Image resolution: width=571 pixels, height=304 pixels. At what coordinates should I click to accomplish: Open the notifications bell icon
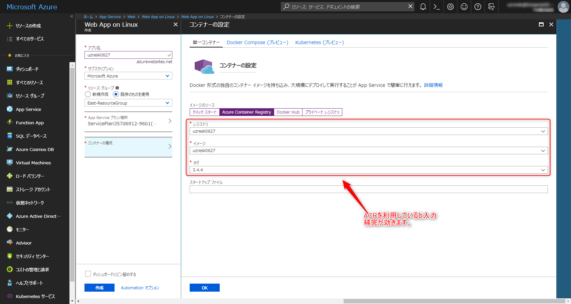[423, 7]
